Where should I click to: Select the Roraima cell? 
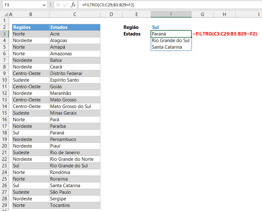[75, 179]
